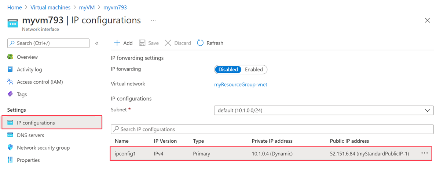The width and height of the screenshot is (440, 169).
Task: Click the magnifier in Search IP configurations
Action: click(116, 129)
